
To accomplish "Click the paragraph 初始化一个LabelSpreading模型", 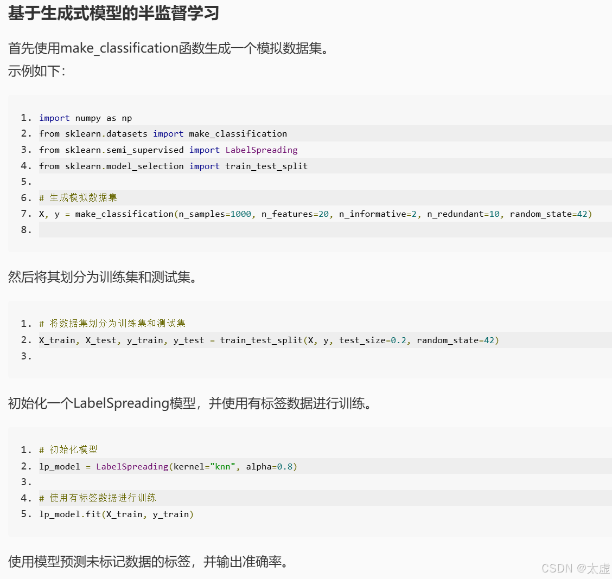I will (190, 403).
